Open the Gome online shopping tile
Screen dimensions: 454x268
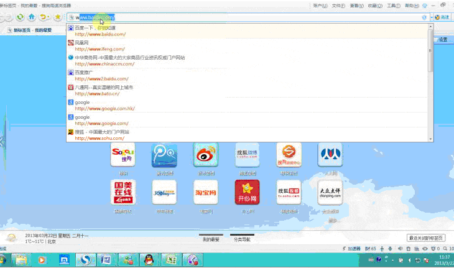[x=123, y=192]
